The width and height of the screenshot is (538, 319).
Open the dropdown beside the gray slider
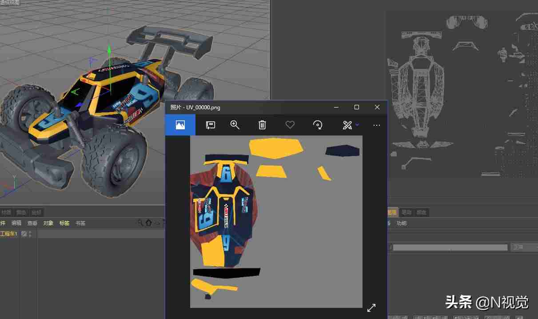pyautogui.click(x=523, y=247)
